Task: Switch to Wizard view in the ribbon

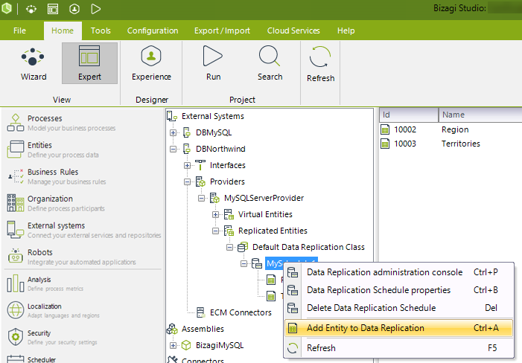Action: [x=34, y=64]
